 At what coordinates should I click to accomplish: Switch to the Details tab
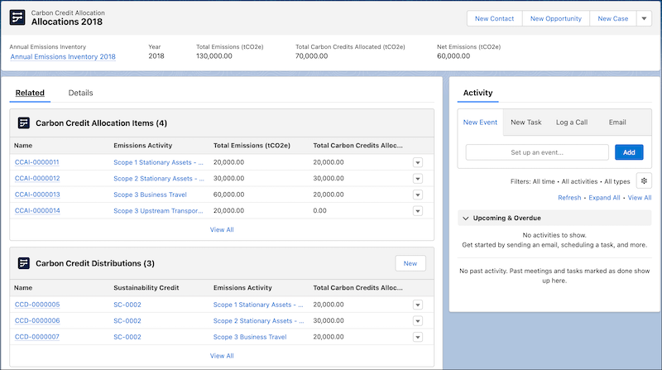pos(80,93)
